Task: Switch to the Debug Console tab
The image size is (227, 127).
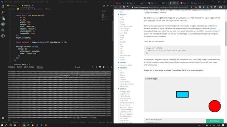Action: (x=29, y=67)
